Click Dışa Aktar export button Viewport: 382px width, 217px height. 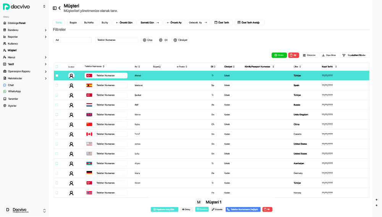pos(329,55)
